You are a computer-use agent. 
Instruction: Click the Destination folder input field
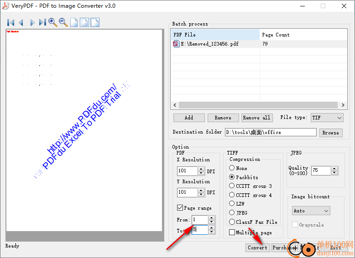coord(271,132)
